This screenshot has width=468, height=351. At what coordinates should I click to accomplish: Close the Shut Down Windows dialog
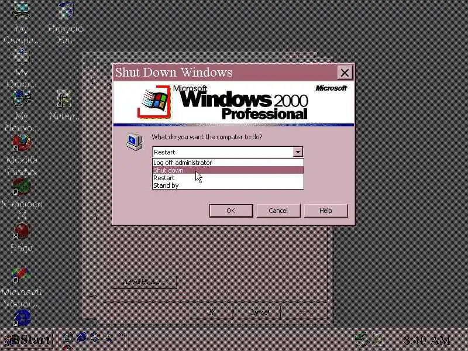coord(345,73)
